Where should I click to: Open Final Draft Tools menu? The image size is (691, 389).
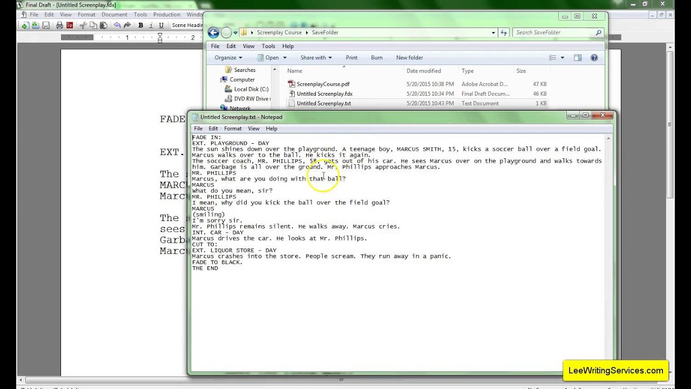click(140, 15)
